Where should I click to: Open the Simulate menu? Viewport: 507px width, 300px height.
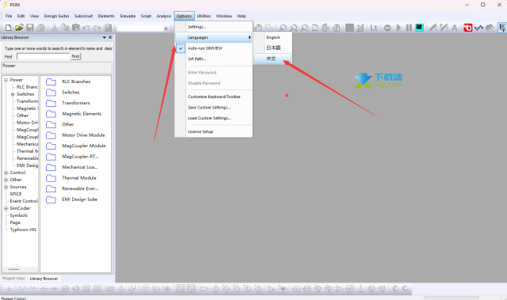128,16
